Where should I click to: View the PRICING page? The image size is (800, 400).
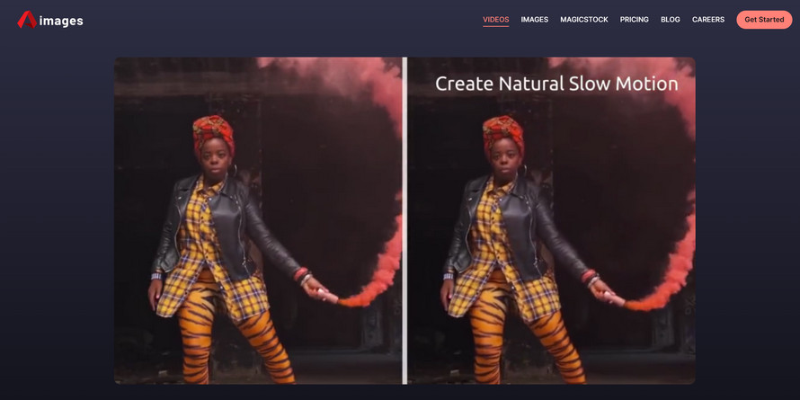(635, 20)
